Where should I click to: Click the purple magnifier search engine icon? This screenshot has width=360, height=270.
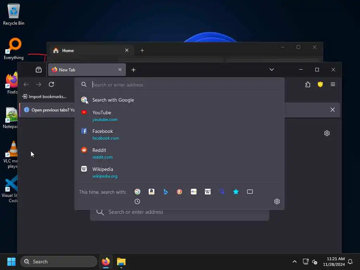pos(222,192)
